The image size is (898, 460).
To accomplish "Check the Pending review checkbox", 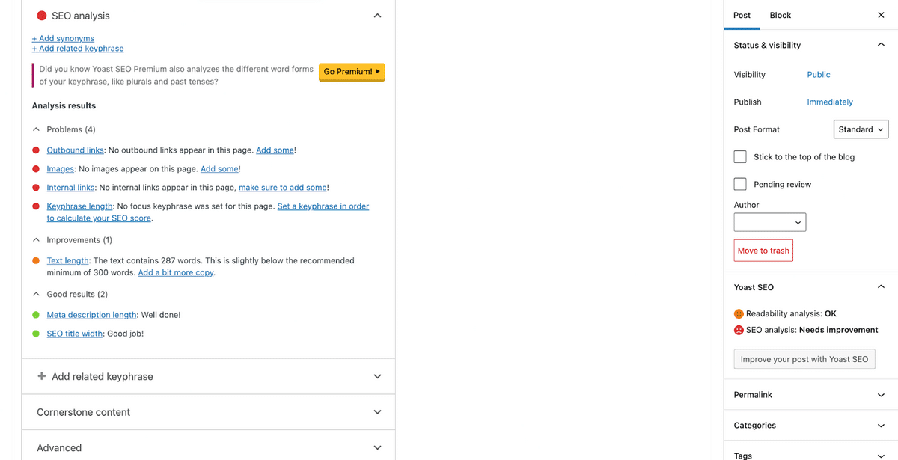I will click(740, 184).
